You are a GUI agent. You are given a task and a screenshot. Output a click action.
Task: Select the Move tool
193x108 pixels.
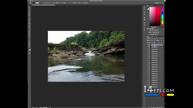point(29,7)
